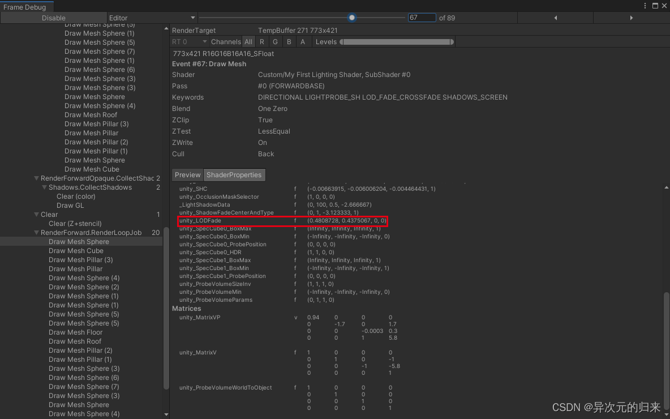This screenshot has width=670, height=419.
Task: Click the event number field showing 67
Action: coord(422,18)
